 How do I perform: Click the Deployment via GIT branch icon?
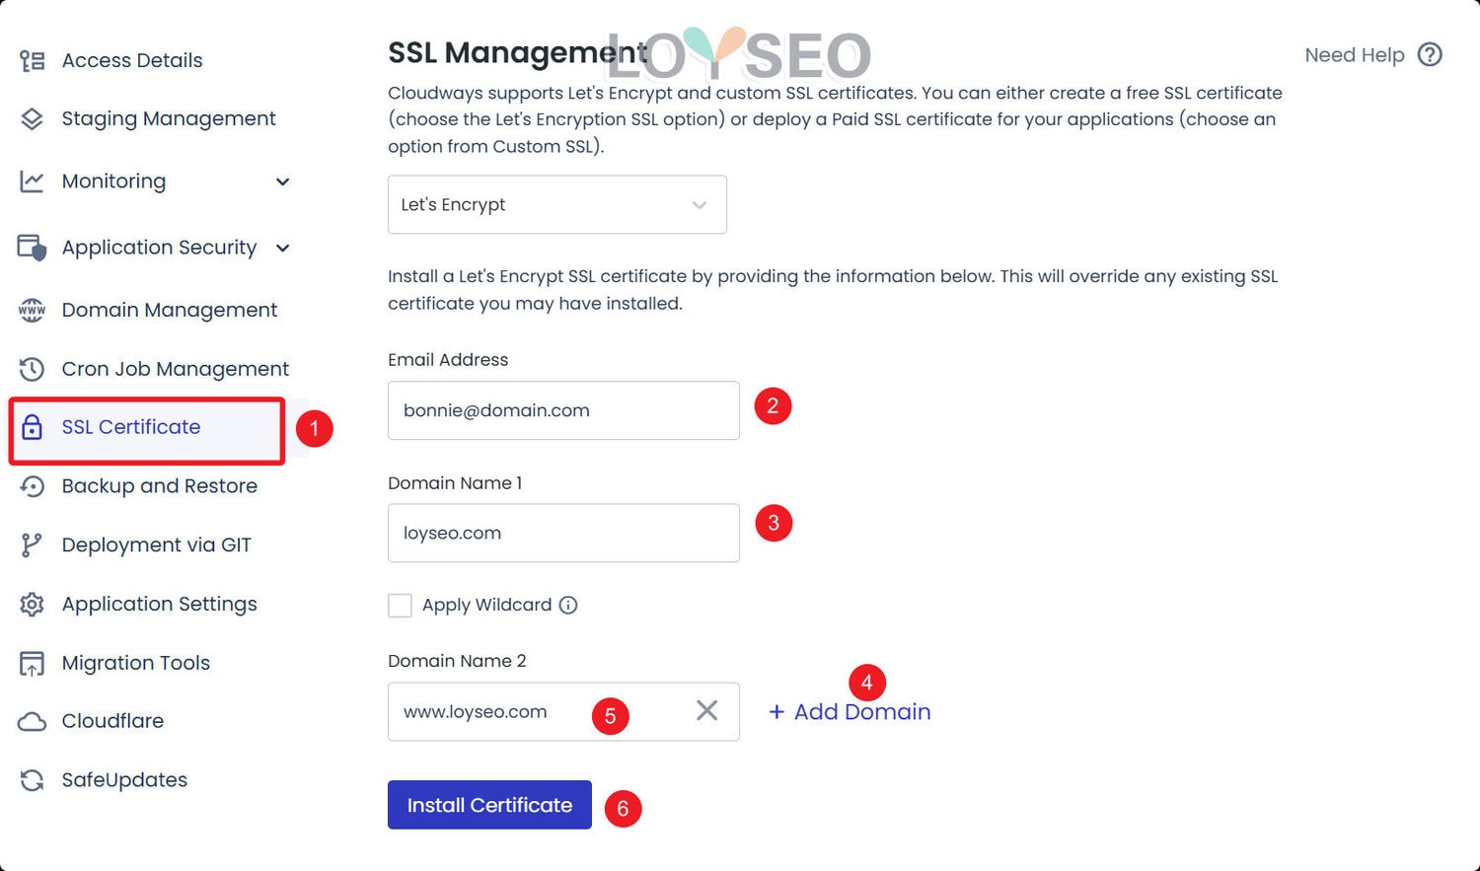[32, 545]
